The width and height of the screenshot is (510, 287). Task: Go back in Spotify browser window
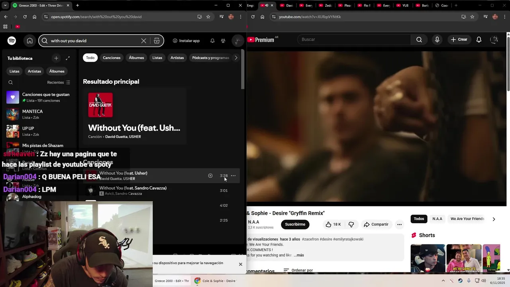pos(6,17)
